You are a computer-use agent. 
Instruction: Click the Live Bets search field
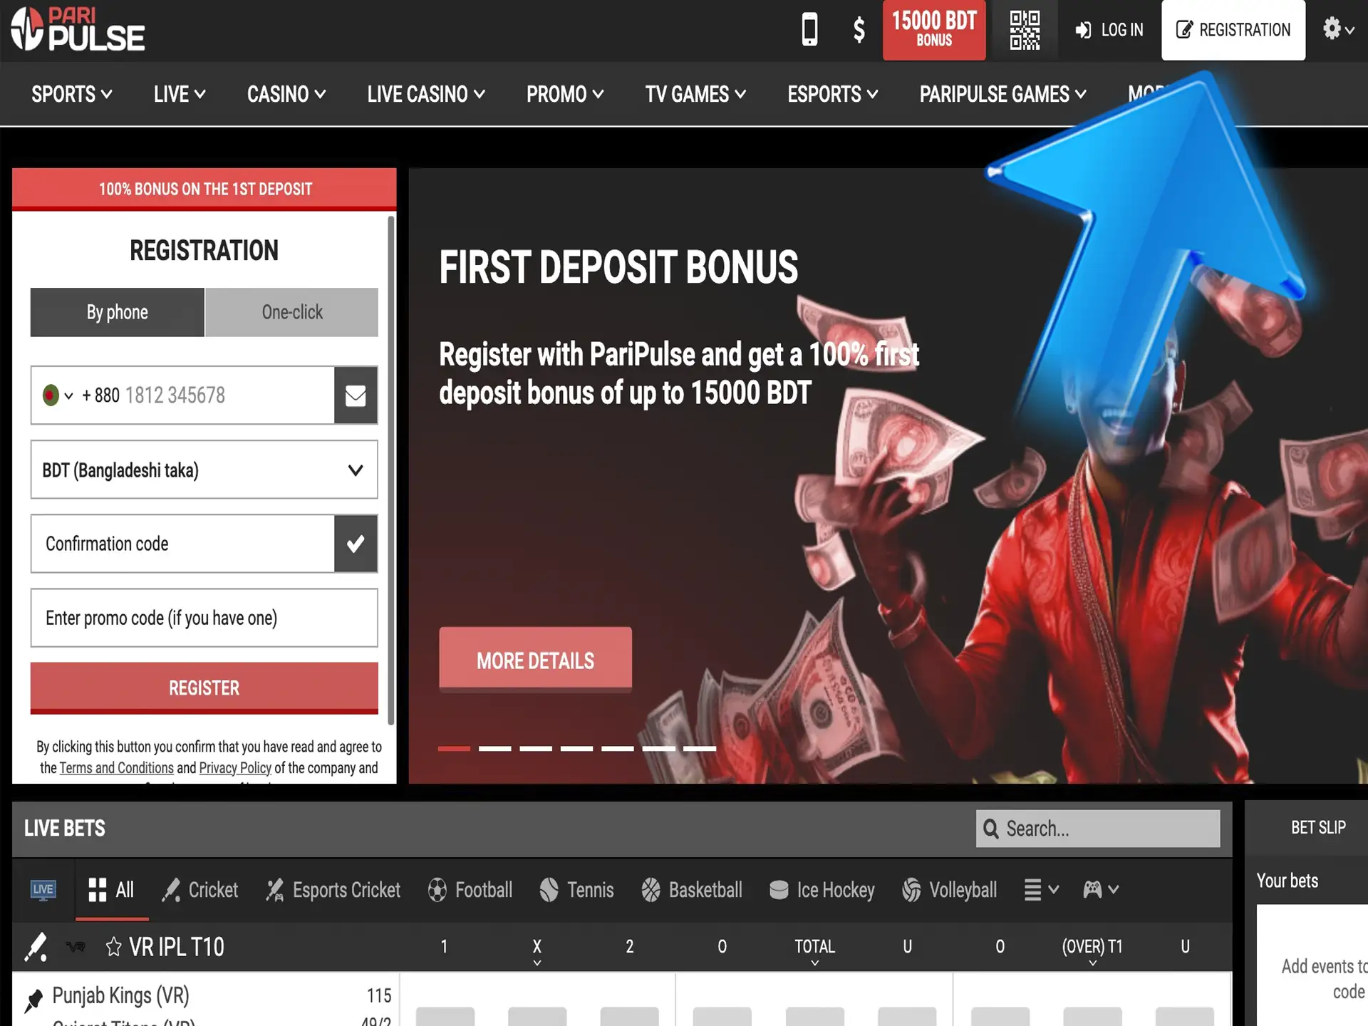point(1098,829)
